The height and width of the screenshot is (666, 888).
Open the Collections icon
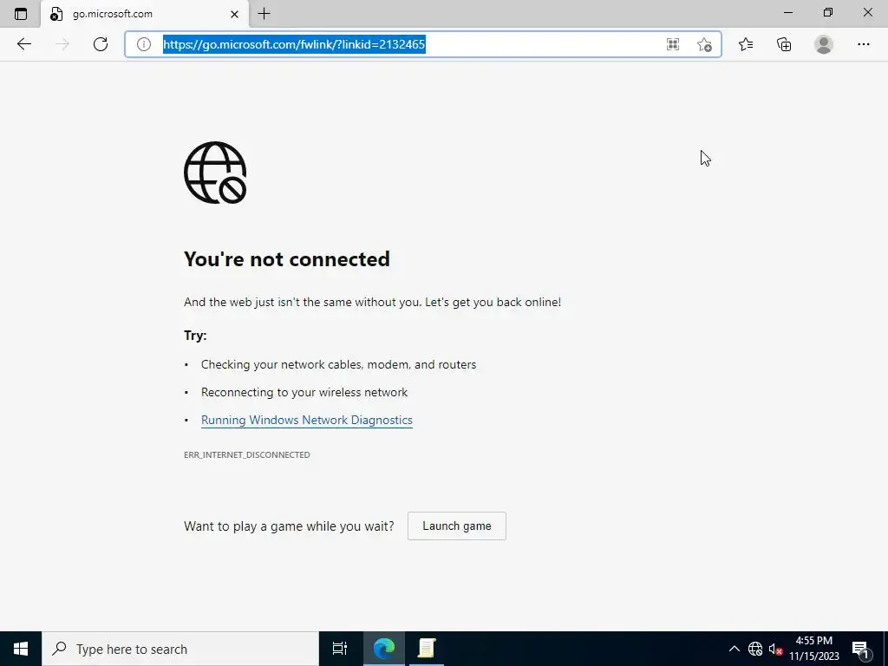click(784, 44)
